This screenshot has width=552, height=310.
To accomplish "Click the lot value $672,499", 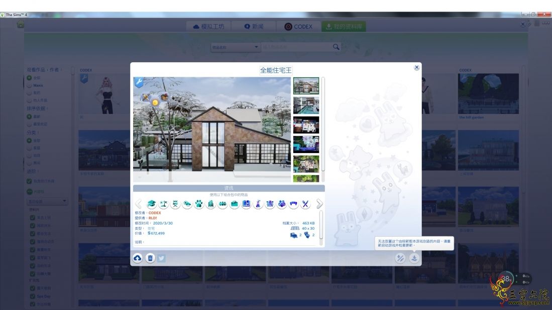I will 156,233.
